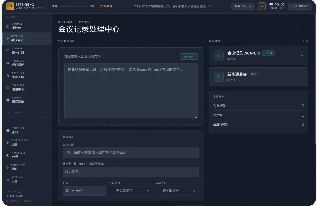Click the 已处理 status tag
The image size is (317, 206).
point(268,53)
